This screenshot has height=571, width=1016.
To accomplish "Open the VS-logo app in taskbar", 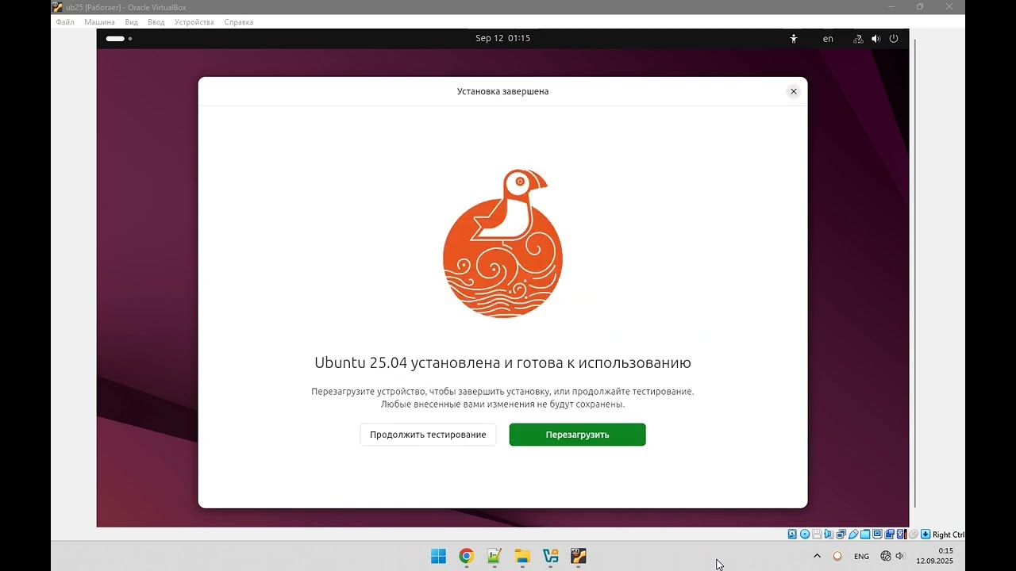I will click(x=550, y=556).
